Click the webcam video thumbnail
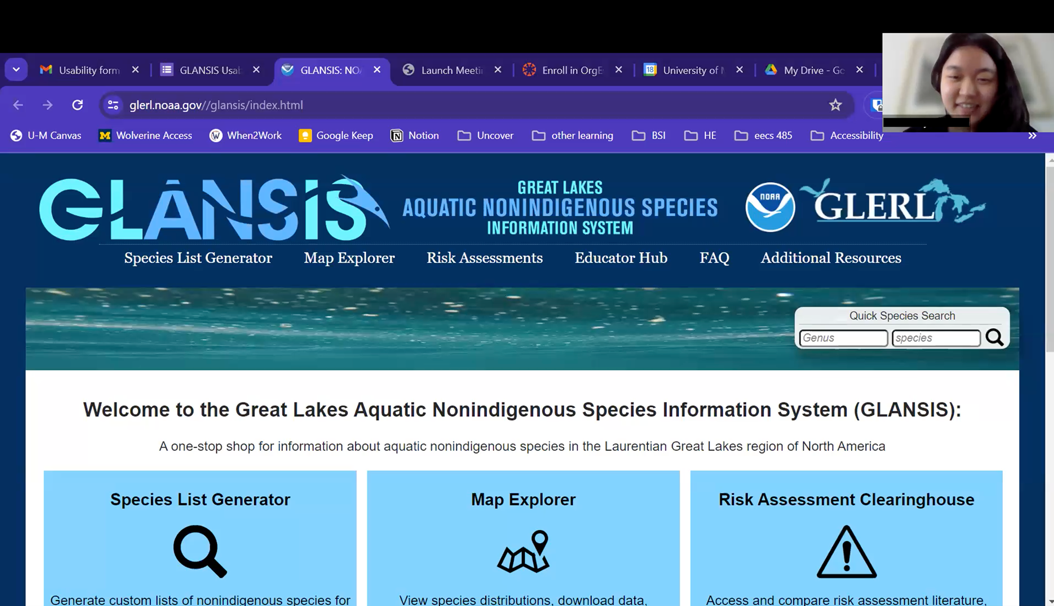1054x606 pixels. (x=968, y=83)
